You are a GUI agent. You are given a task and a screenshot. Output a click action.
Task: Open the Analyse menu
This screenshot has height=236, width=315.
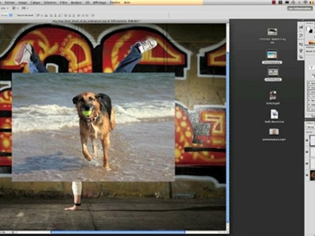tap(76, 2)
